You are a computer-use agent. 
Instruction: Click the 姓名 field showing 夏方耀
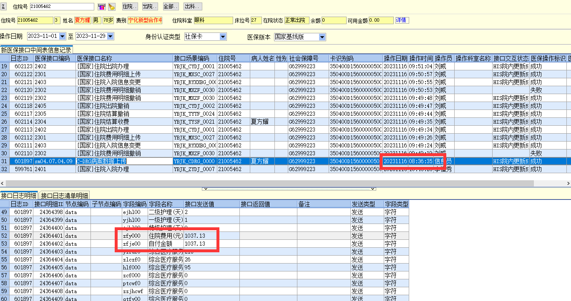click(83, 20)
